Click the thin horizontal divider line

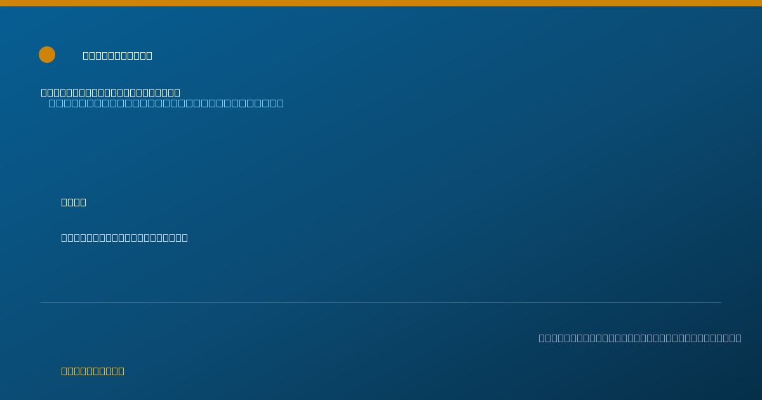point(381,302)
